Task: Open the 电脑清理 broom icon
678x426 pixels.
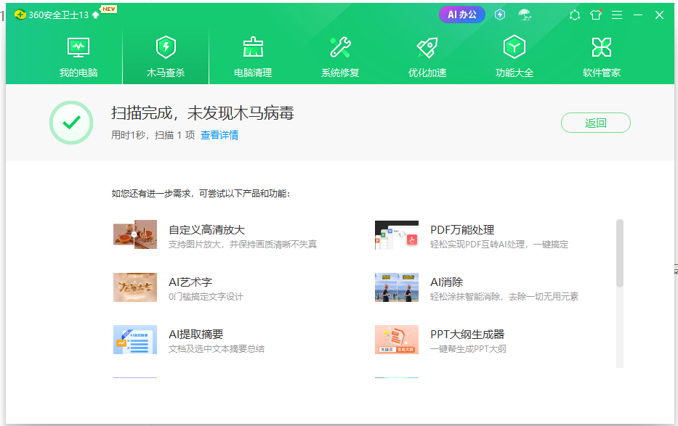Action: pos(253,47)
